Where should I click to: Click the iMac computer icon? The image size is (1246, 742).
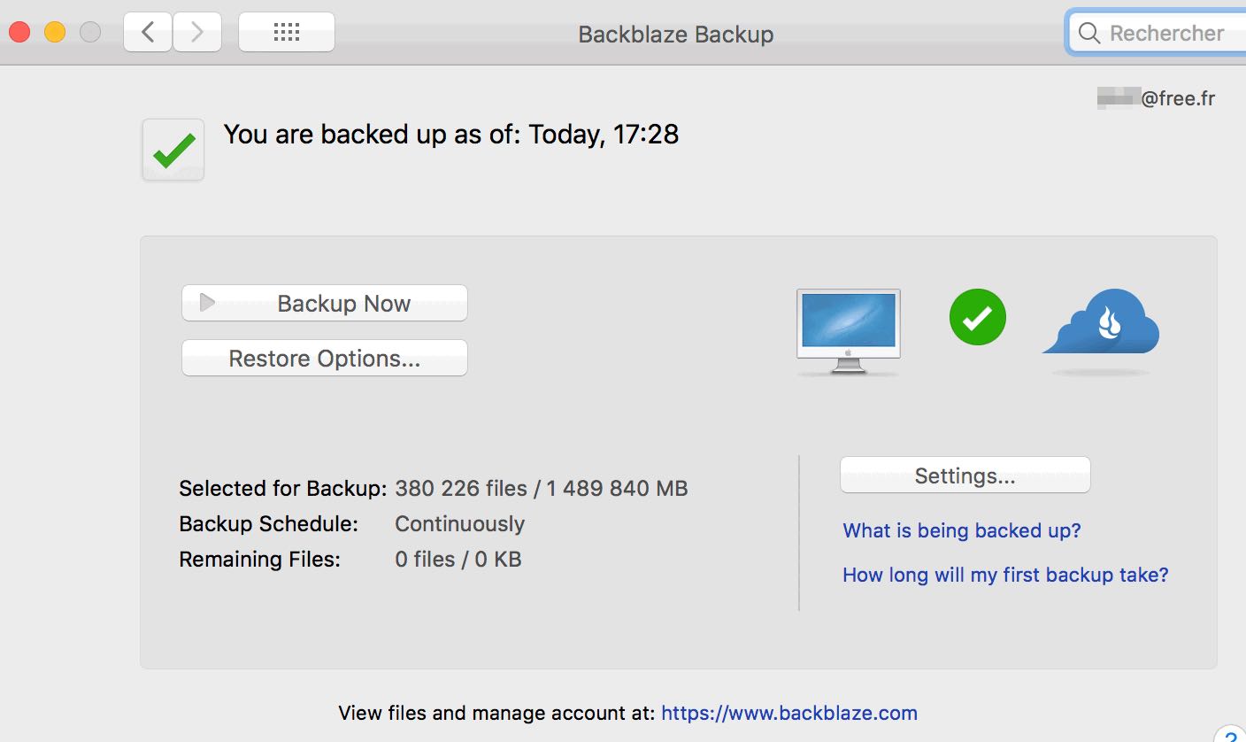pos(848,332)
